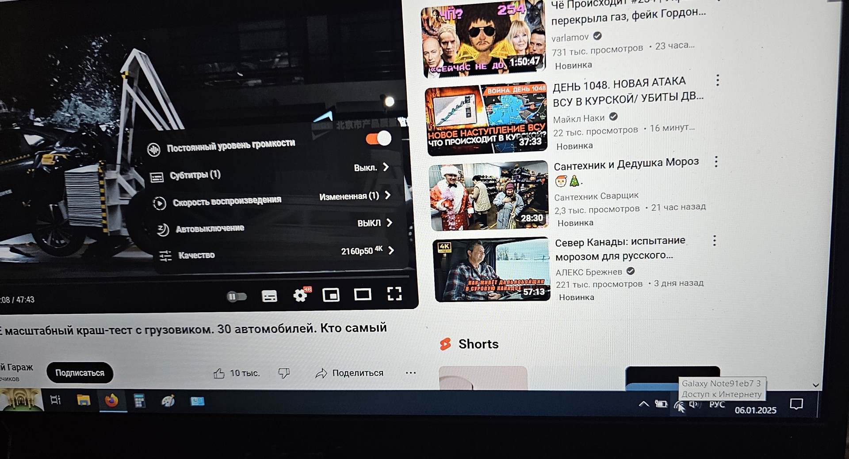This screenshot has width=849, height=459.
Task: Open the three-dot more actions below the video
Action: point(411,373)
